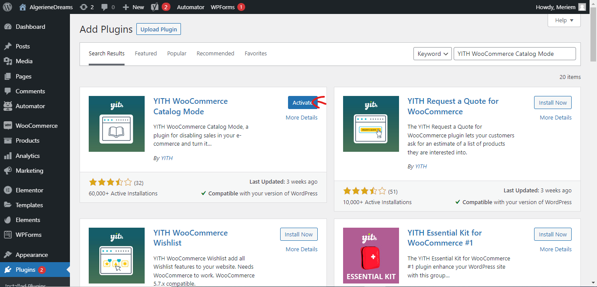Viewport: 597px width, 287px height.
Task: Switch to the Favorites tab
Action: (256, 54)
